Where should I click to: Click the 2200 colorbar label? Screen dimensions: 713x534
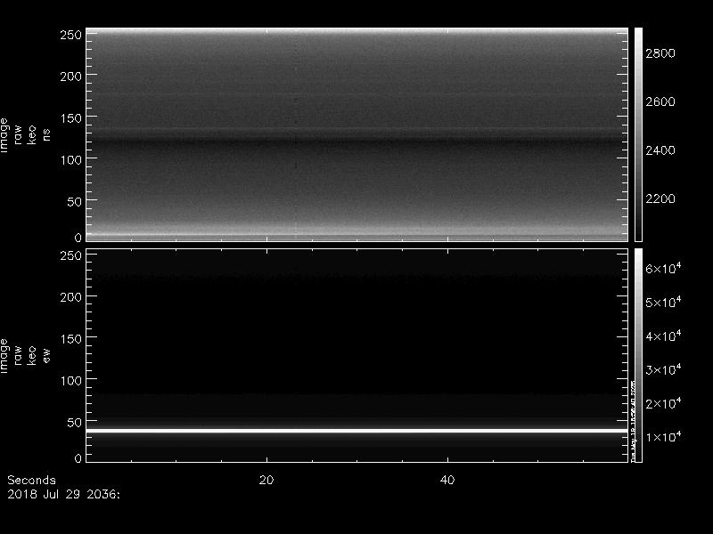[x=660, y=198]
